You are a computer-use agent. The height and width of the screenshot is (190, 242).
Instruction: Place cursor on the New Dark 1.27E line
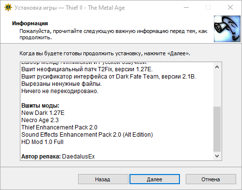pos(43,113)
